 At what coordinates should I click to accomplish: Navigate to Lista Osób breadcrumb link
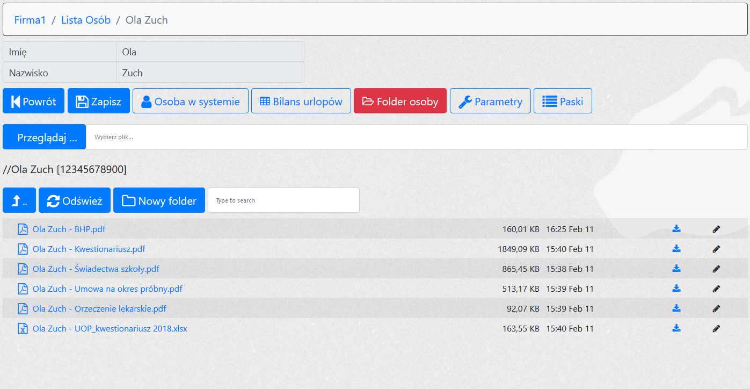86,20
